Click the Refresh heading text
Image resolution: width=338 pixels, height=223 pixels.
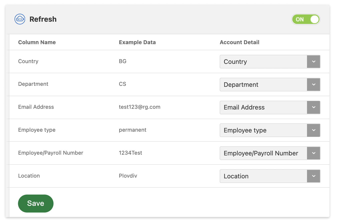coord(43,19)
